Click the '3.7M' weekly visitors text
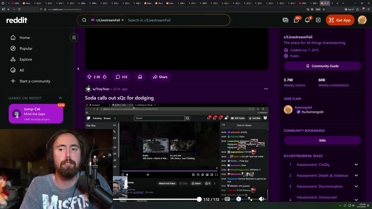The height and width of the screenshot is (209, 372). [288, 80]
